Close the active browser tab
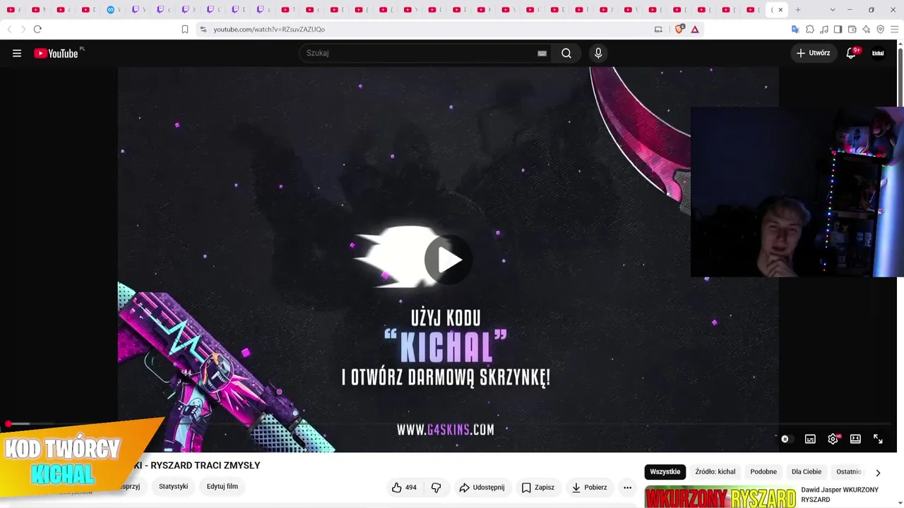Image resolution: width=904 pixels, height=508 pixels. [x=780, y=10]
